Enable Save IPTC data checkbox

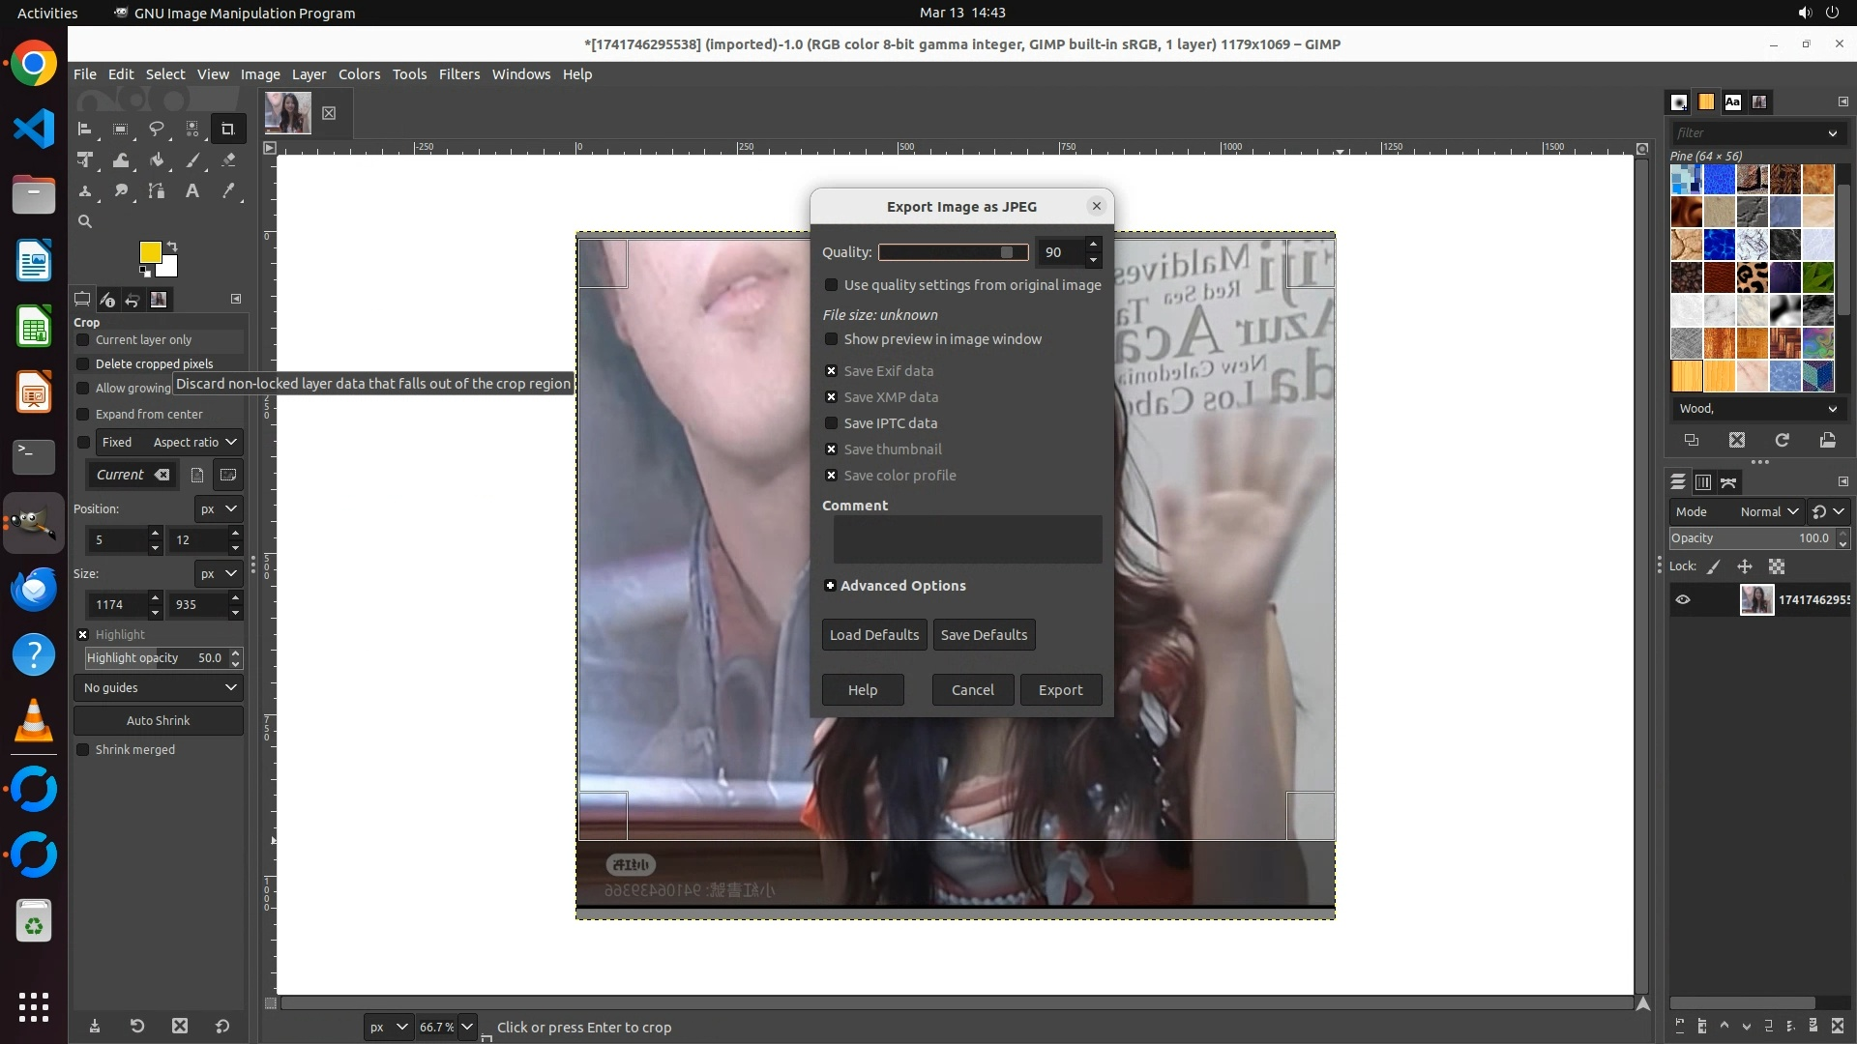831,423
